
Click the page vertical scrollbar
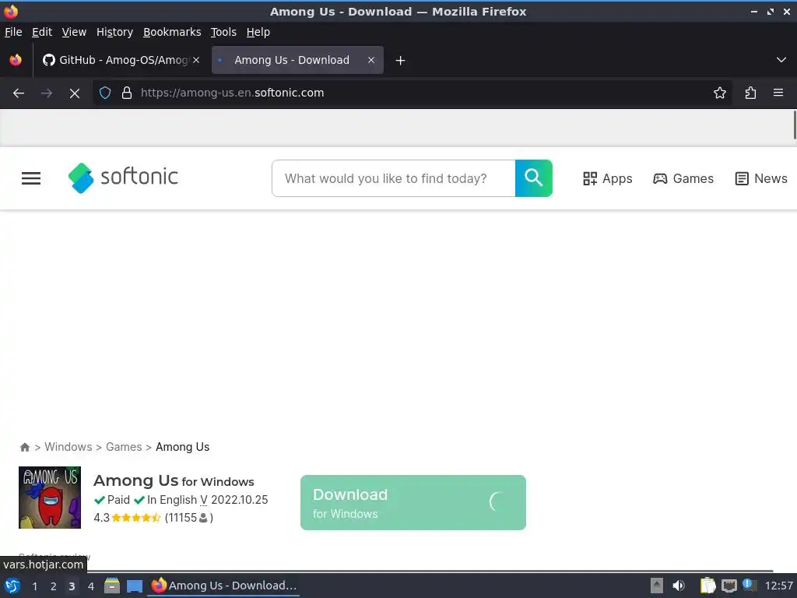click(794, 125)
